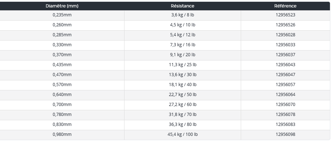Select reference 12956098
This screenshot has height=143, width=331.
pos(285,134)
